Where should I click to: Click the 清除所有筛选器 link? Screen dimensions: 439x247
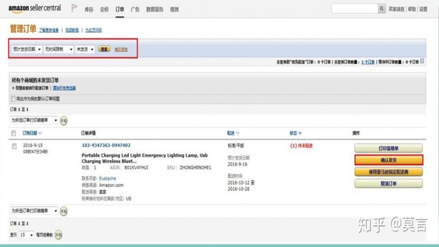click(64, 88)
